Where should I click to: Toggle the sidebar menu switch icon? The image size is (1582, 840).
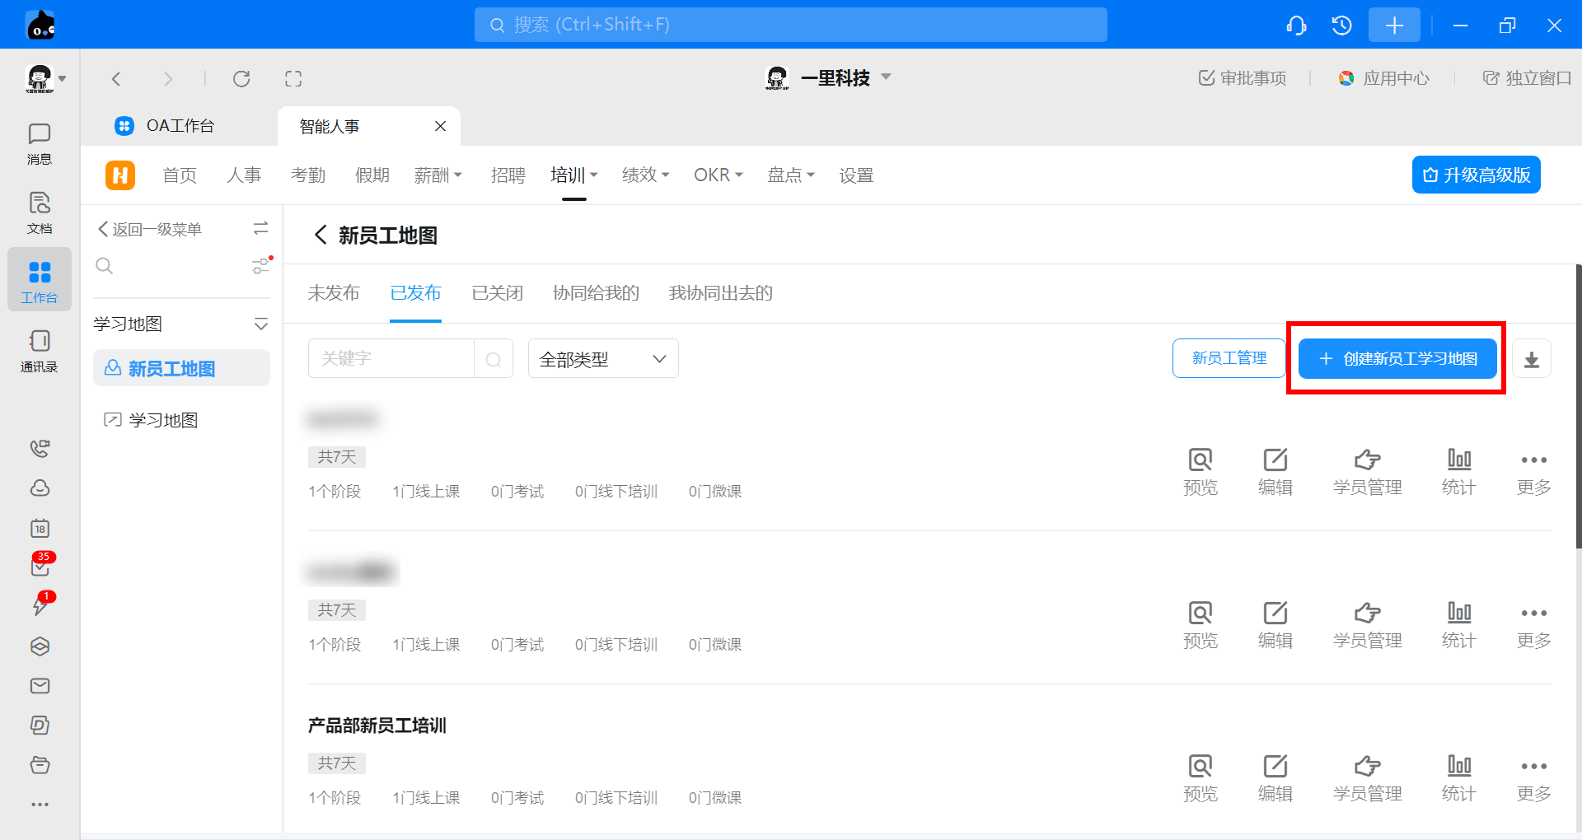[260, 229]
